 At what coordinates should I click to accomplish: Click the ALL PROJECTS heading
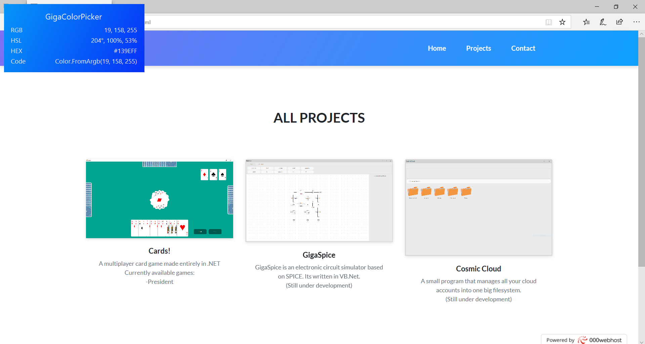point(319,118)
